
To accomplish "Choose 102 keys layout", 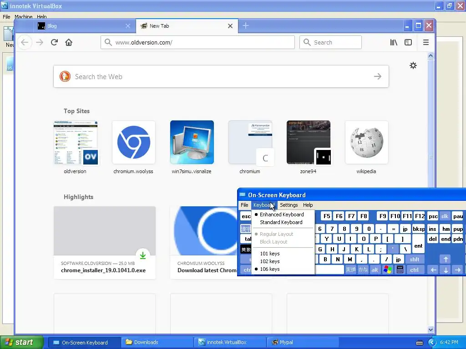I will [269, 261].
